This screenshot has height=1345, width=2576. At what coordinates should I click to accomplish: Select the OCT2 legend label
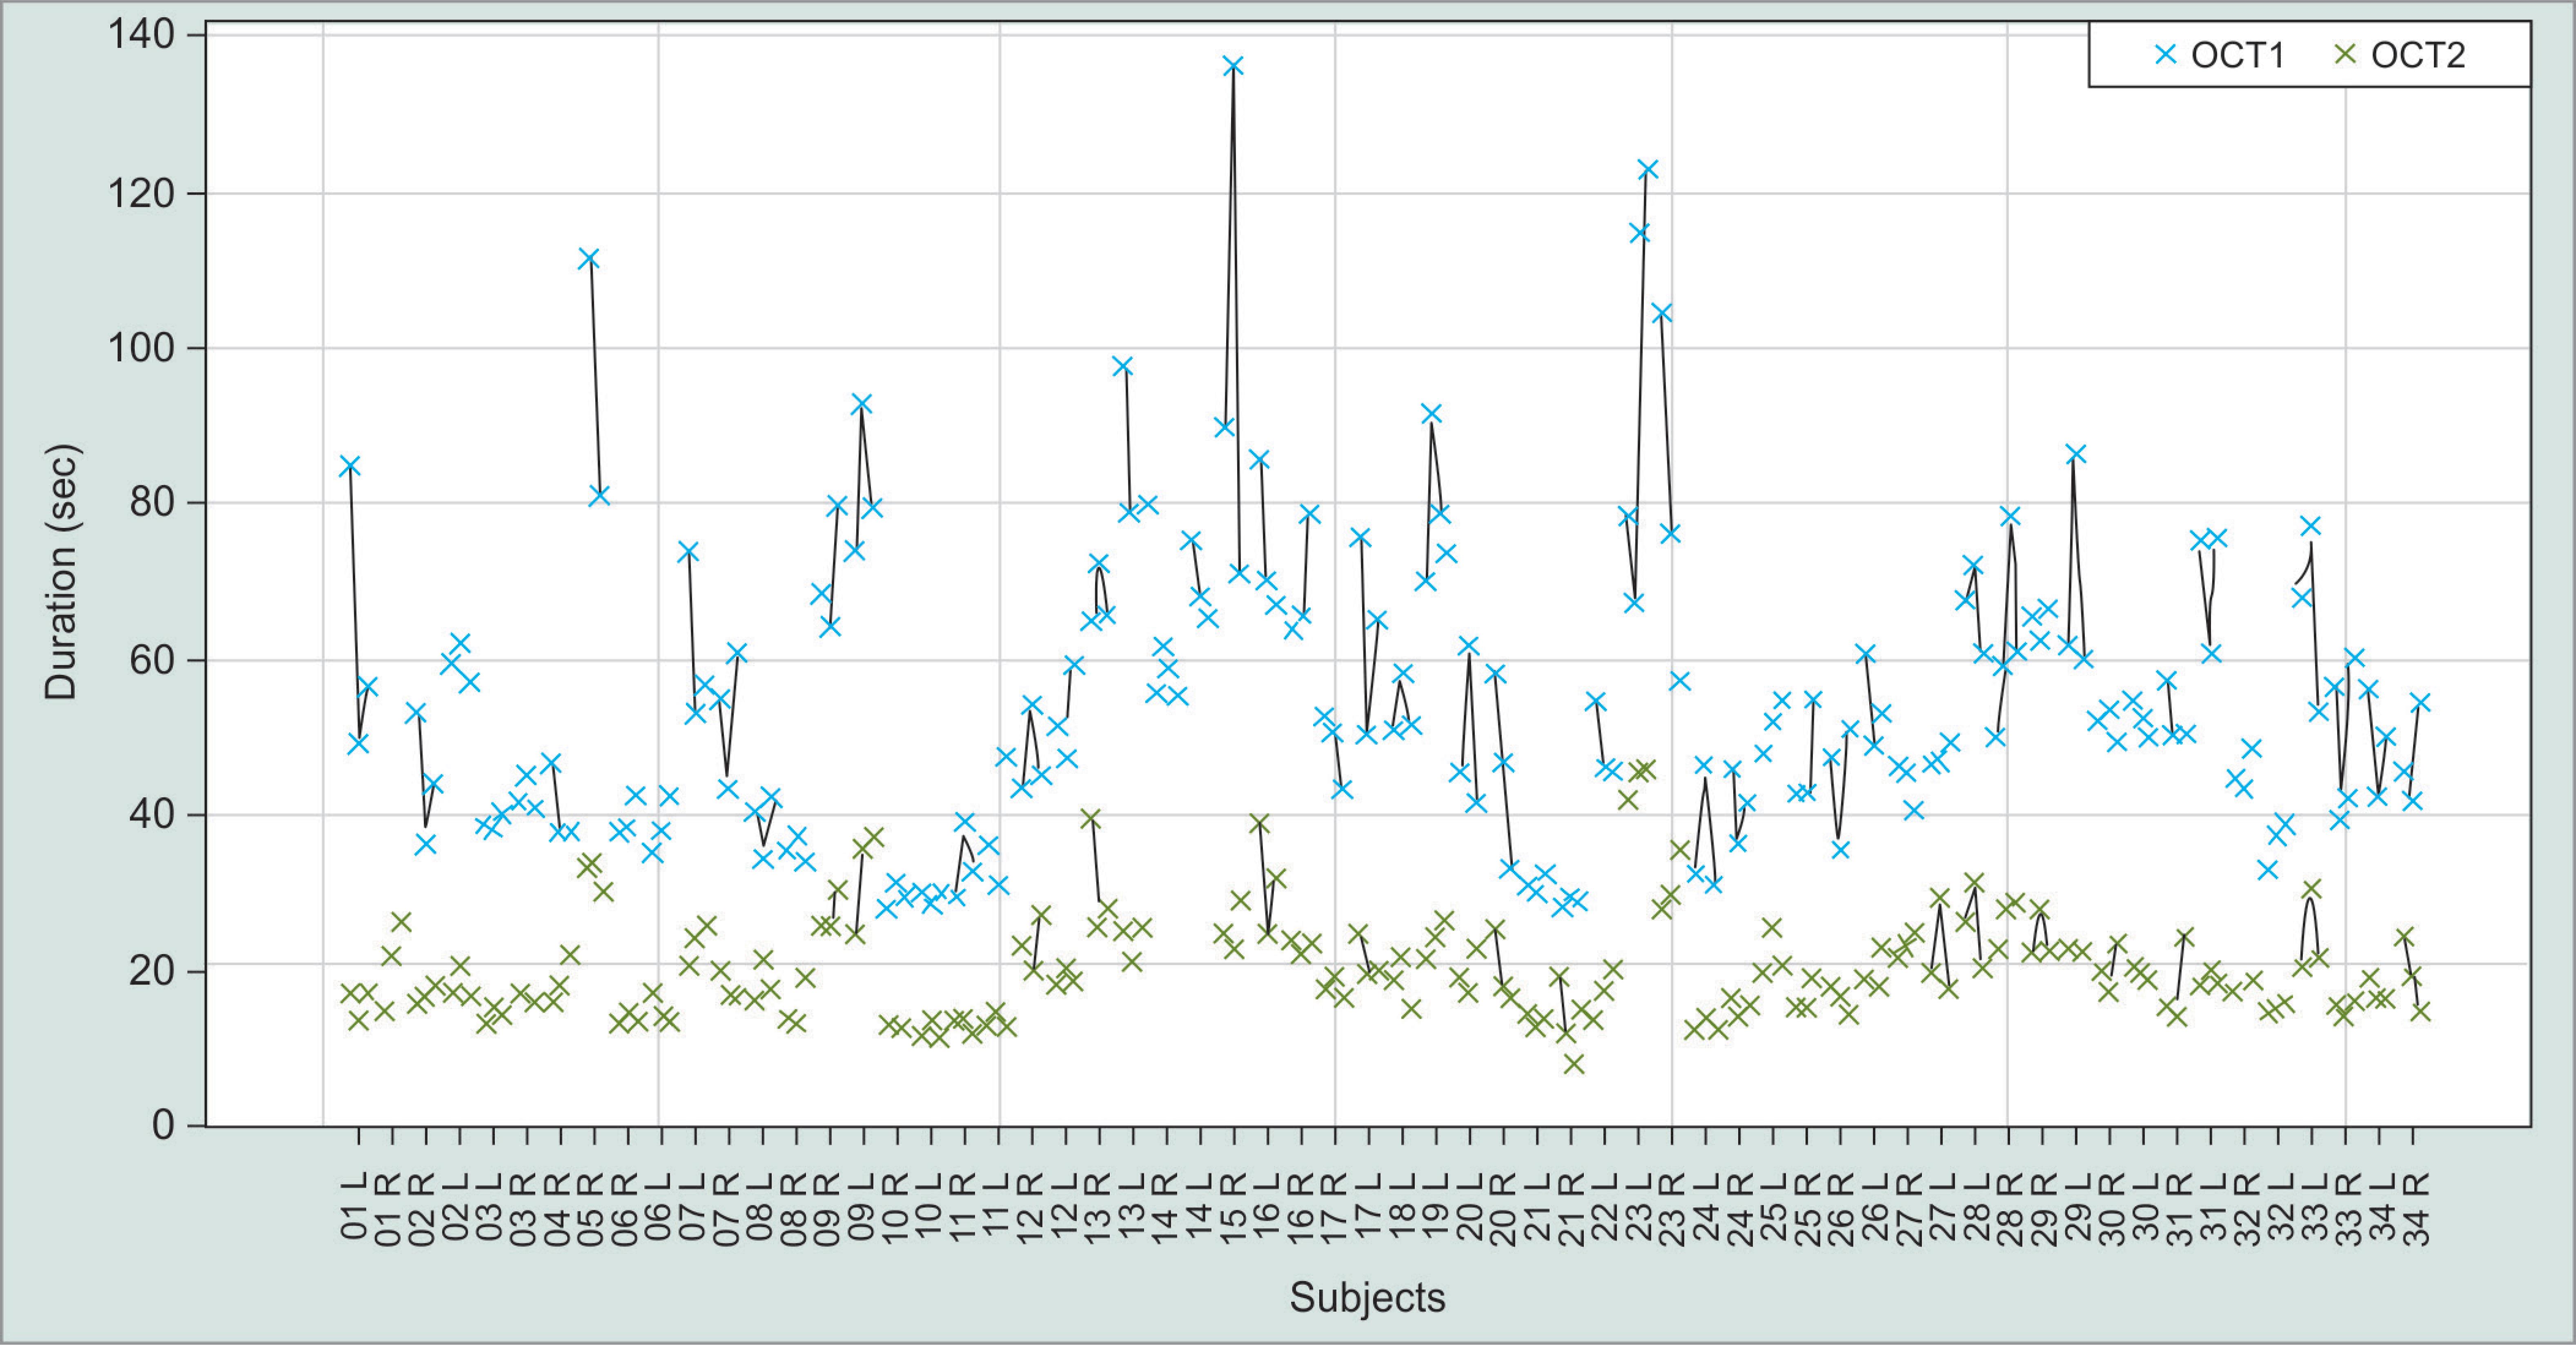[2418, 55]
